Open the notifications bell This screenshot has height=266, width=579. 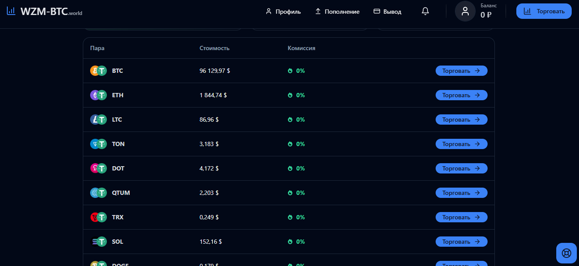click(425, 12)
